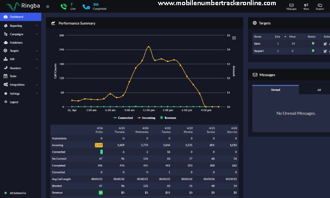Toggle the Connected series in chart legend
Image resolution: width=330 pixels, height=198 pixels.
point(123,117)
